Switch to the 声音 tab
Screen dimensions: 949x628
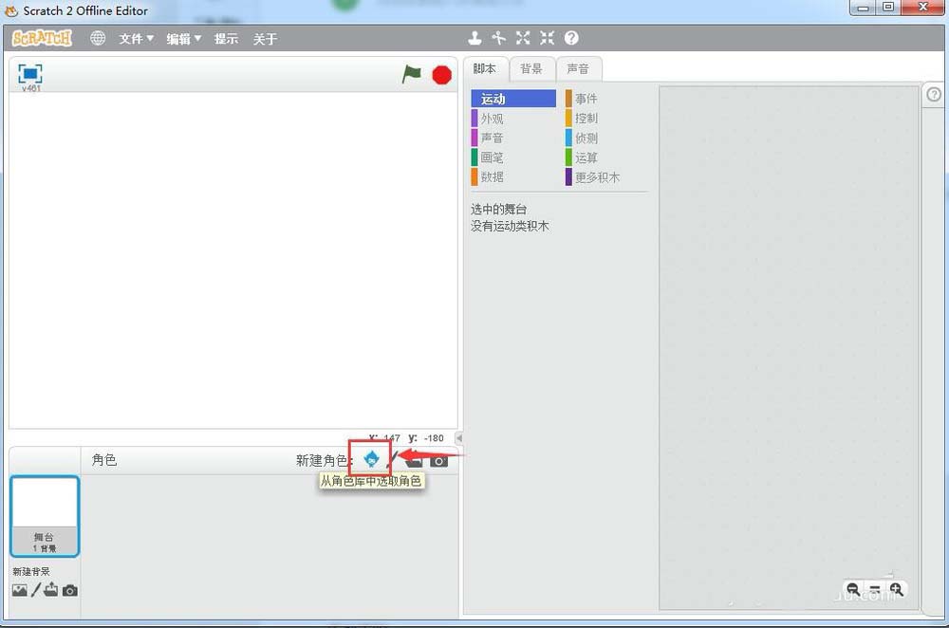click(x=578, y=69)
